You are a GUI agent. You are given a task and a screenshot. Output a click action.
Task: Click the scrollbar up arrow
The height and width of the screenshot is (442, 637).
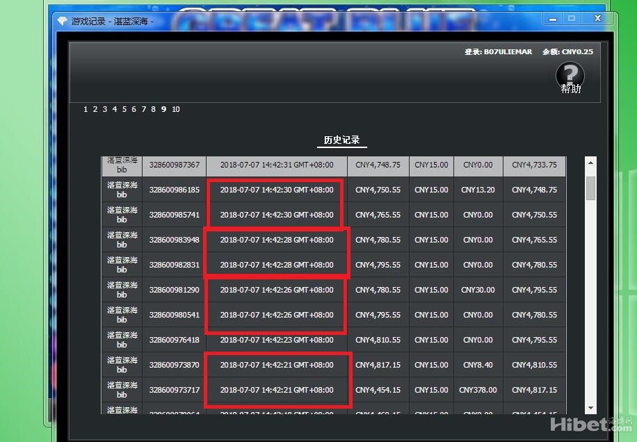pos(590,163)
